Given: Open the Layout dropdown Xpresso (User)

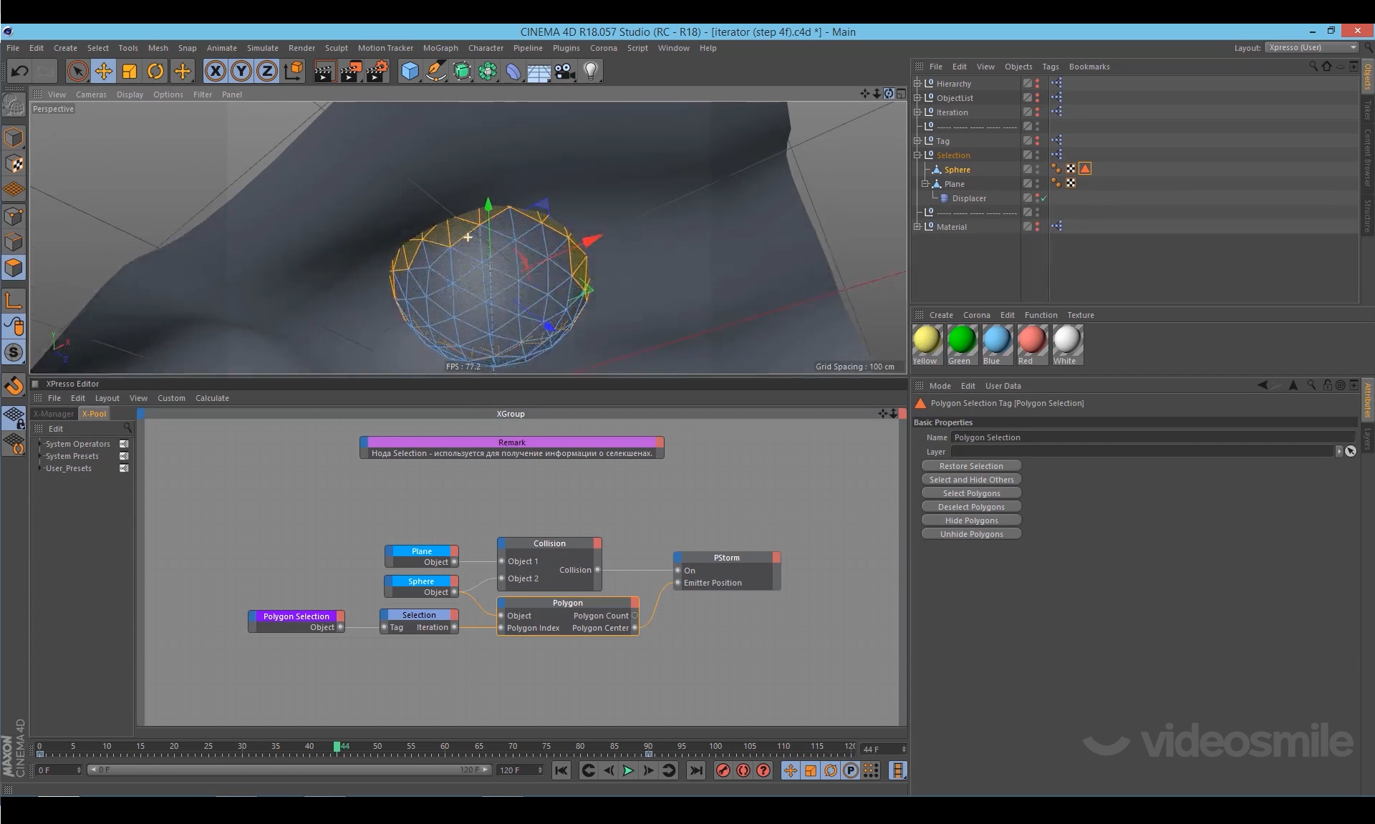Looking at the screenshot, I should 1311,48.
